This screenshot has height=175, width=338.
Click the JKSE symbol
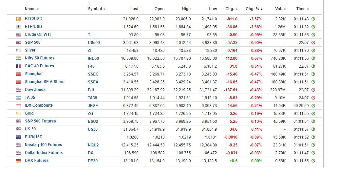[x=93, y=106]
